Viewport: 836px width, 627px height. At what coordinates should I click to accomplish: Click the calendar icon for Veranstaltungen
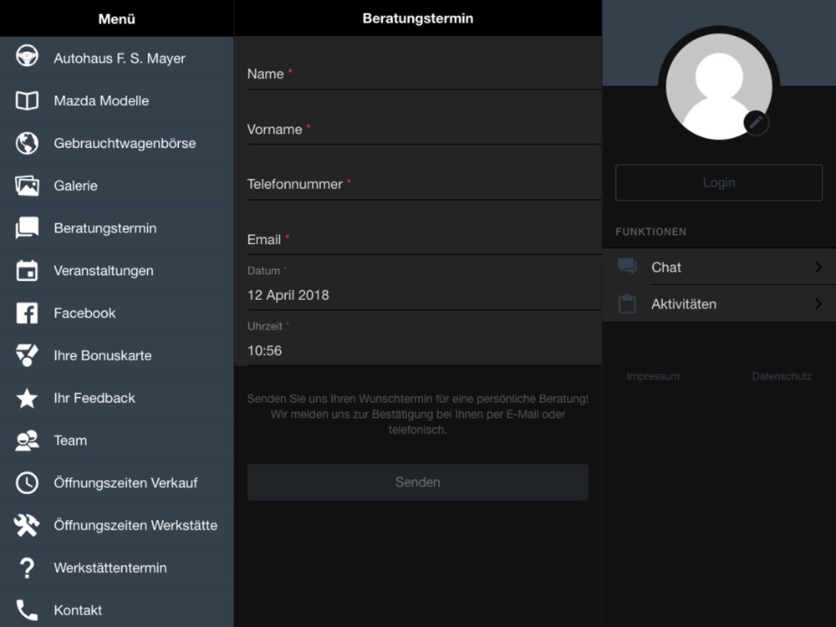coord(28,270)
